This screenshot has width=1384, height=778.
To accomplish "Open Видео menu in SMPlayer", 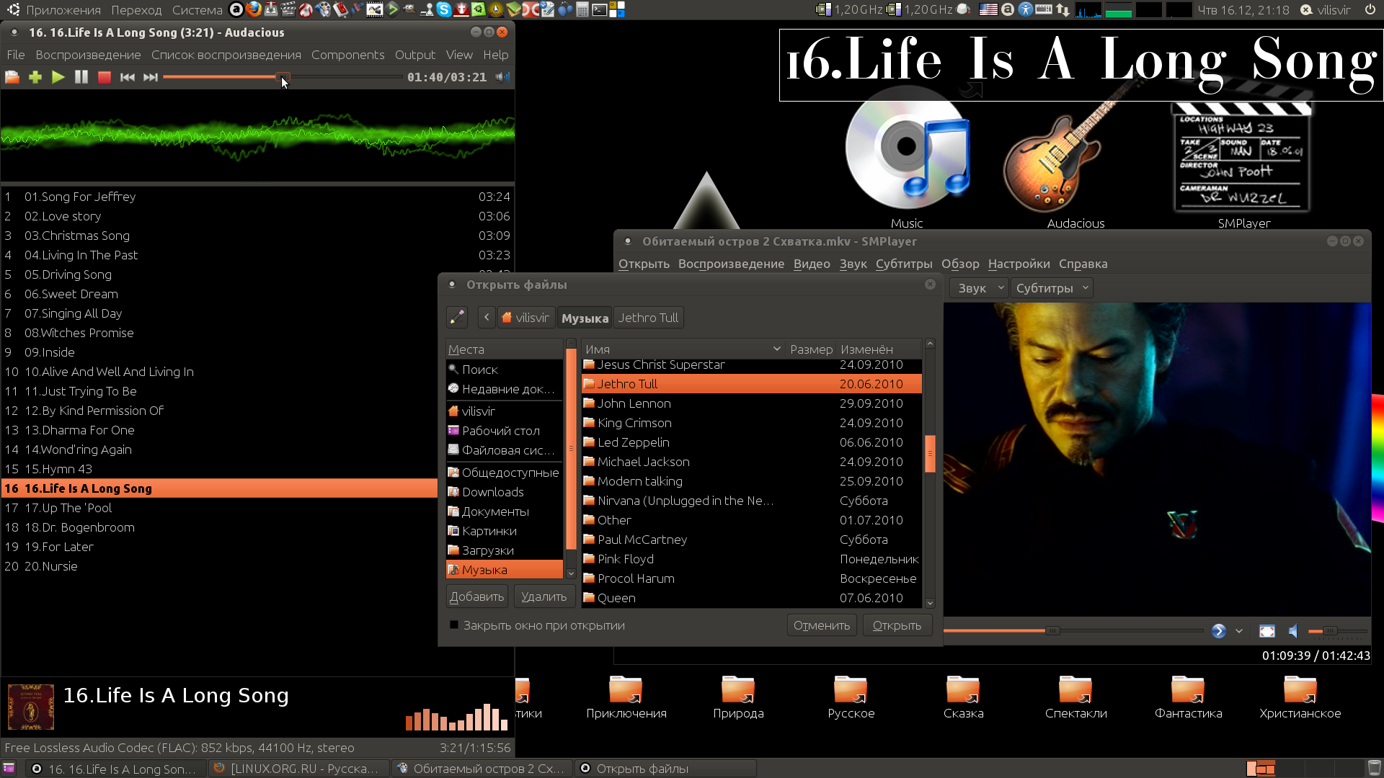I will tap(812, 264).
